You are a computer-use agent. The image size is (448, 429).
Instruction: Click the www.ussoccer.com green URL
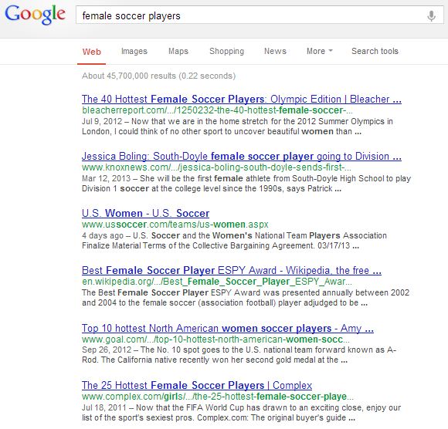pos(175,225)
